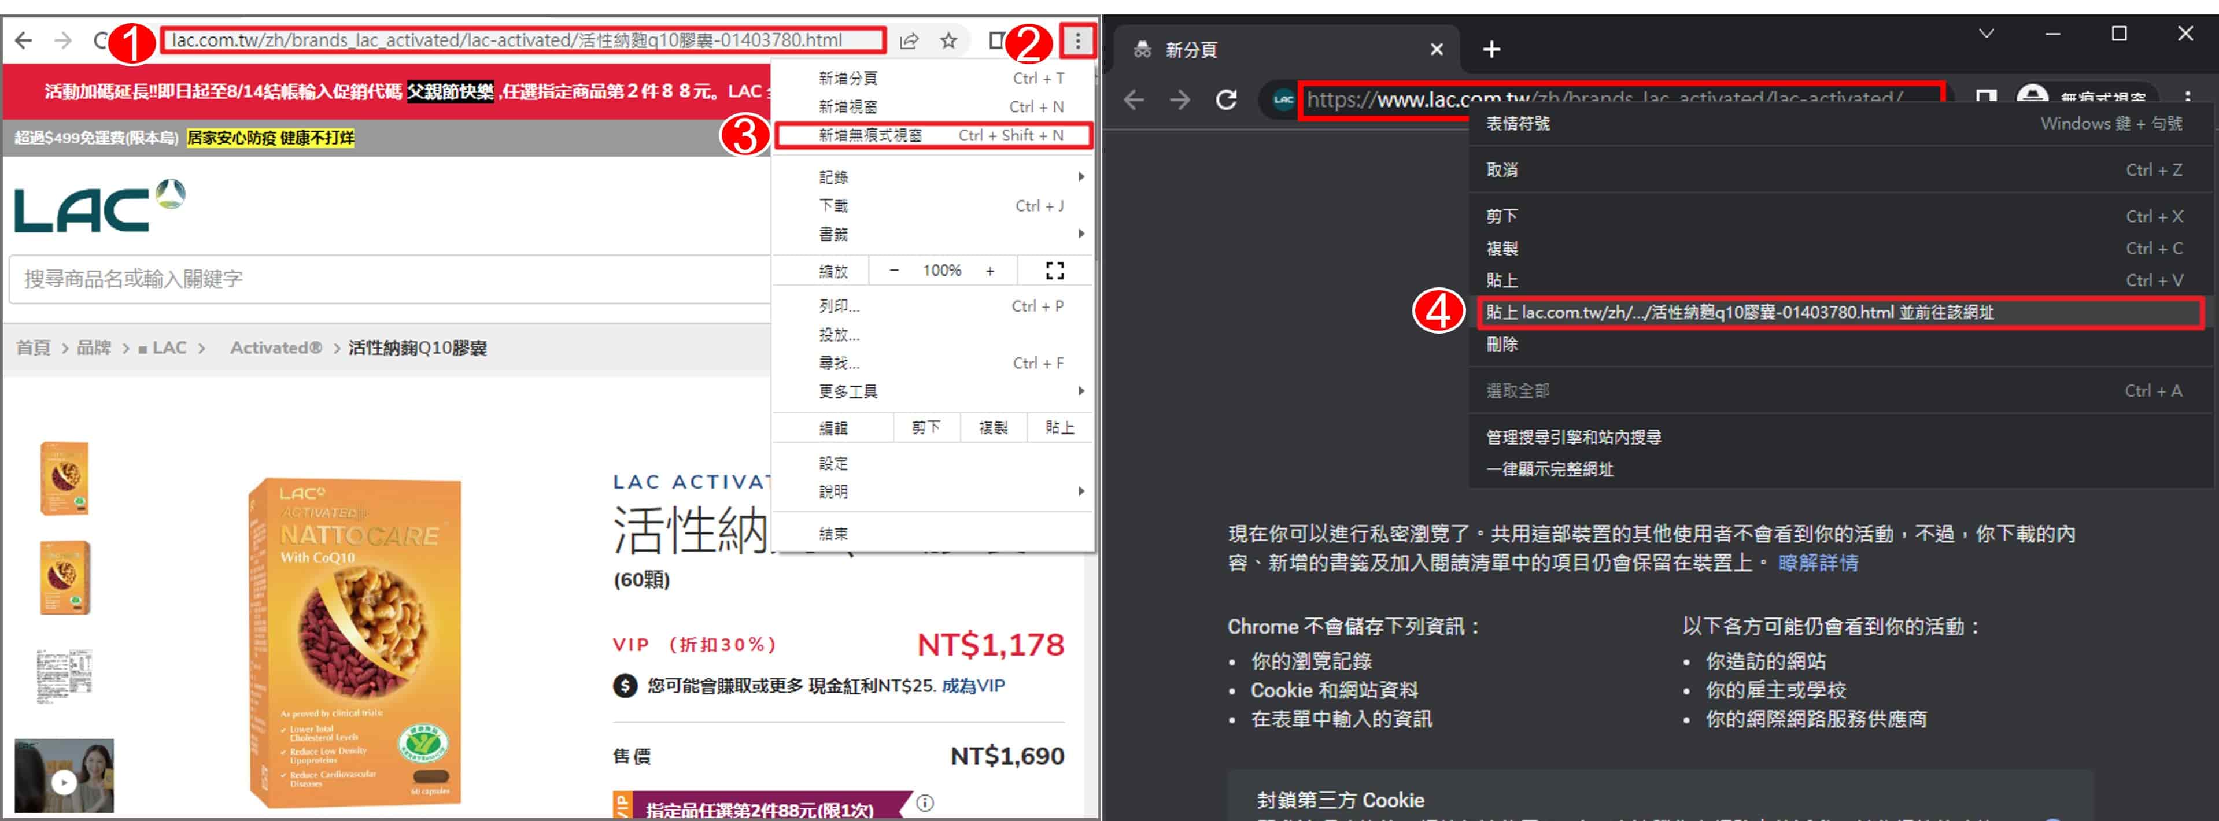
Task: Click the LAC logo on the product page
Action: pos(100,205)
